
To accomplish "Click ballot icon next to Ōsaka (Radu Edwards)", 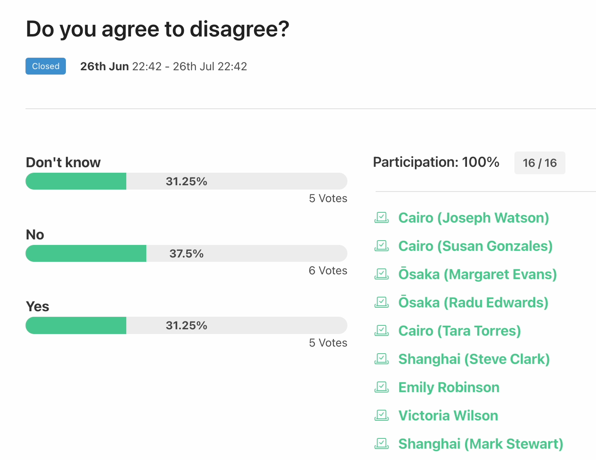I will coord(382,303).
